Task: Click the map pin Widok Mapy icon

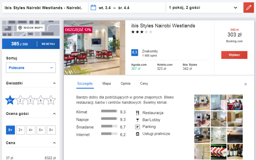Action: tap(20, 28)
